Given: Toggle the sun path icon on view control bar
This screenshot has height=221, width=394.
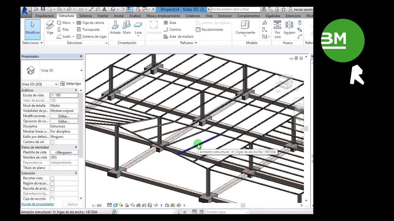Looking at the screenshot, I should coord(121,205).
